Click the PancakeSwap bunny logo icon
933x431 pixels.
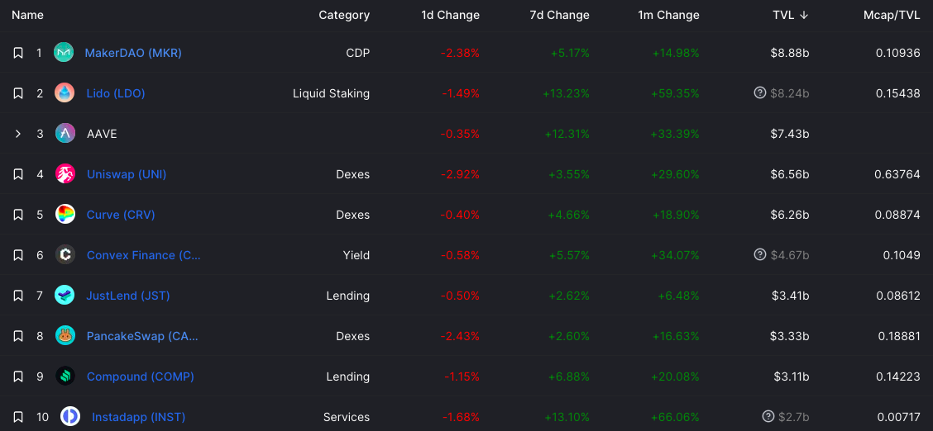(x=65, y=336)
